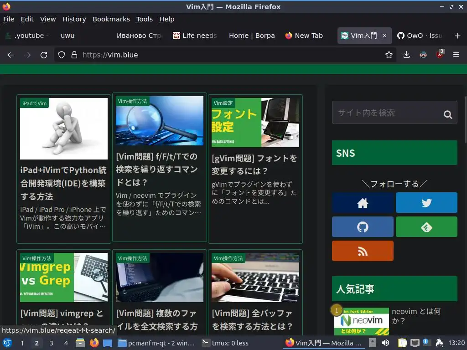Switch to virtual desktop 3
This screenshot has height=350, width=467.
coord(51,343)
